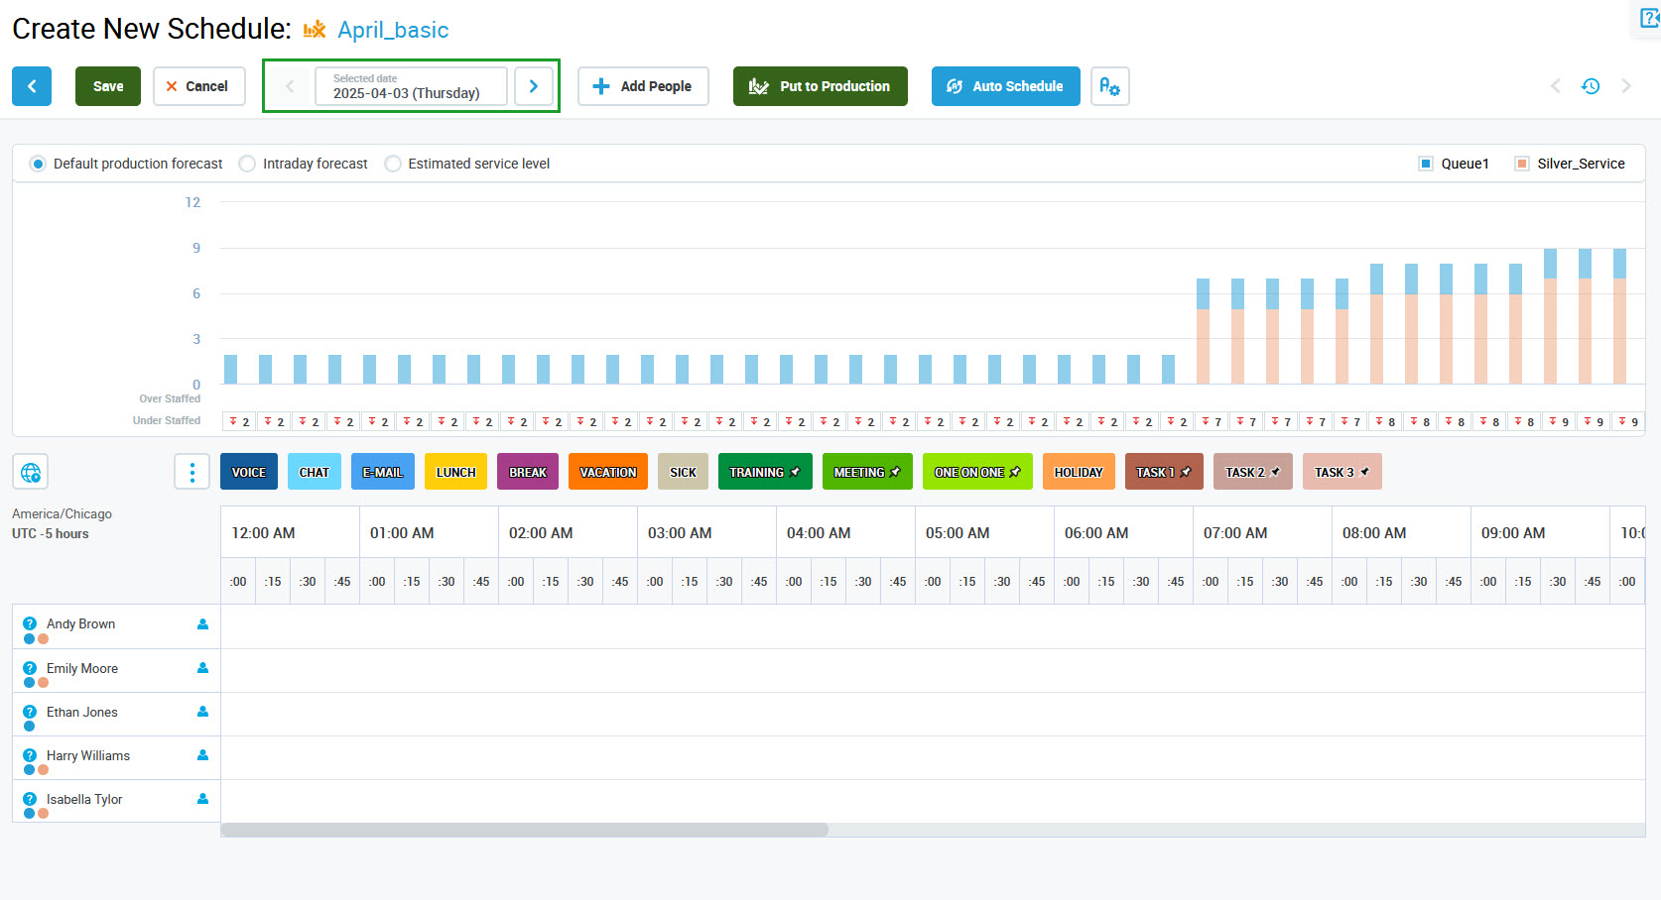1661x900 pixels.
Task: Click the help icon in top corner
Action: coord(1648,18)
